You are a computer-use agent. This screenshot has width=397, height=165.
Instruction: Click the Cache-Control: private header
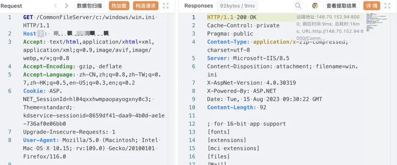pos(243,25)
